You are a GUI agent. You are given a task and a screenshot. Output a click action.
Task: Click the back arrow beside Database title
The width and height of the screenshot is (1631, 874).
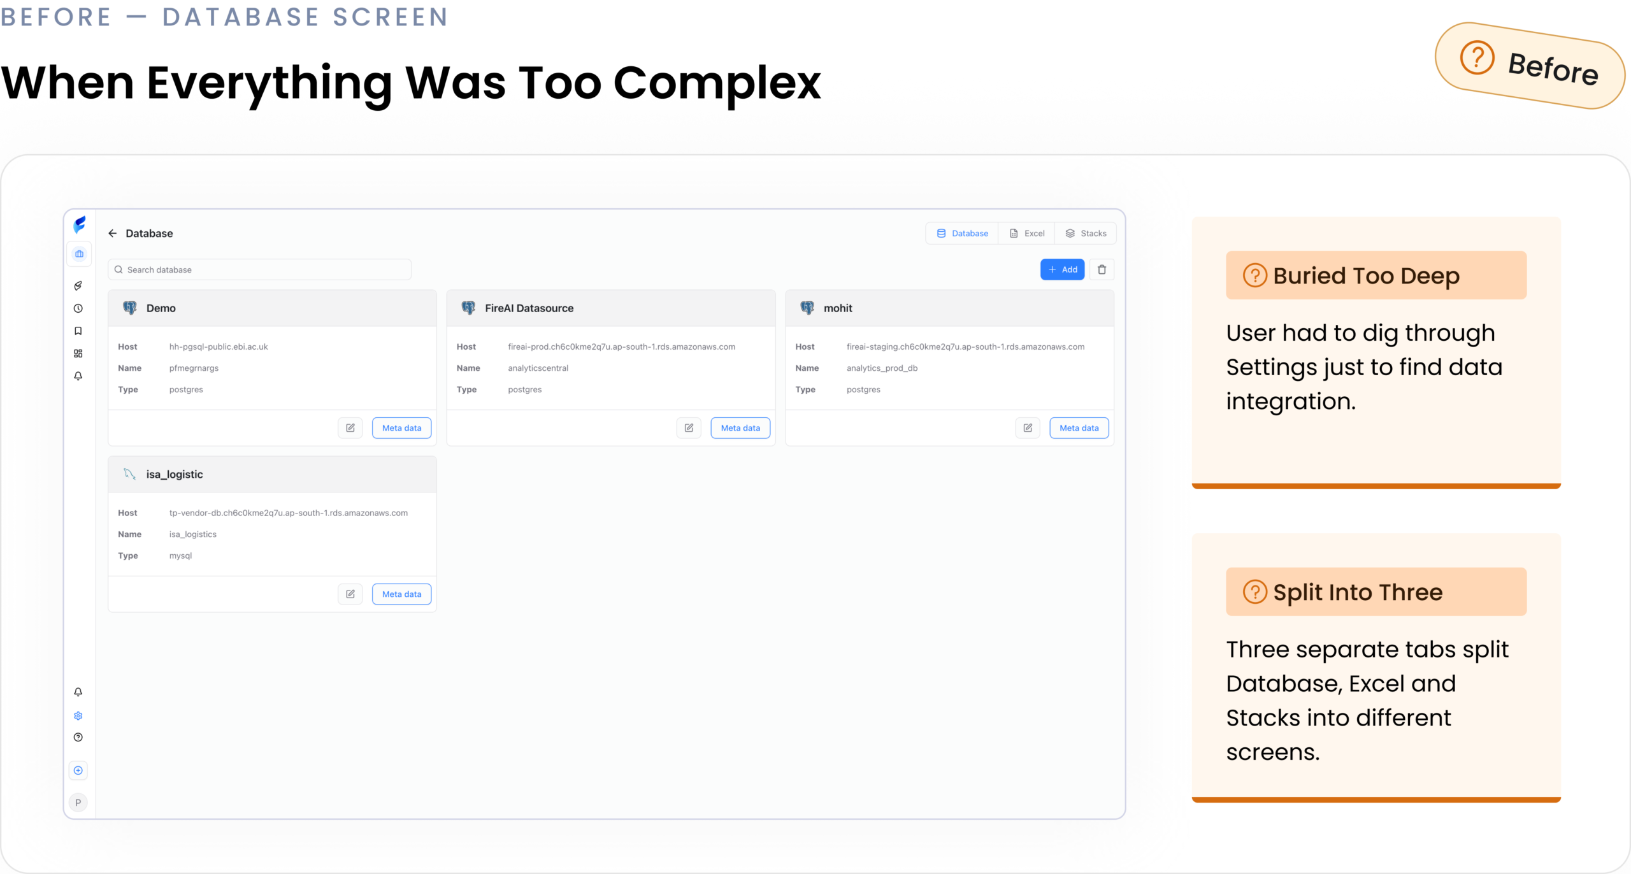point(113,233)
